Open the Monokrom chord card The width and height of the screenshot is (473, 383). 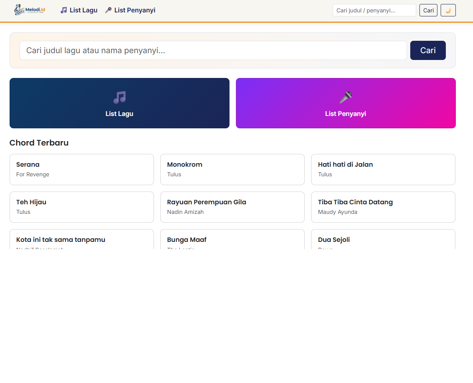click(232, 170)
